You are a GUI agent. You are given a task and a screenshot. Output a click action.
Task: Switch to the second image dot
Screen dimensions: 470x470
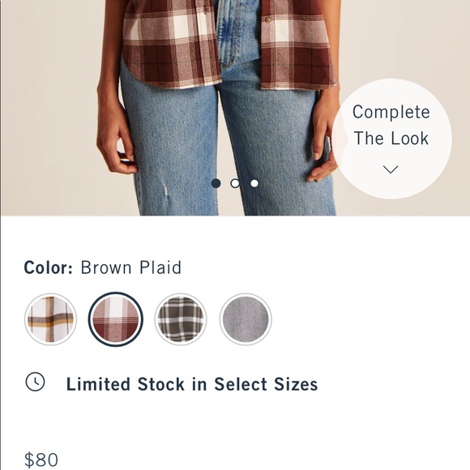235,183
